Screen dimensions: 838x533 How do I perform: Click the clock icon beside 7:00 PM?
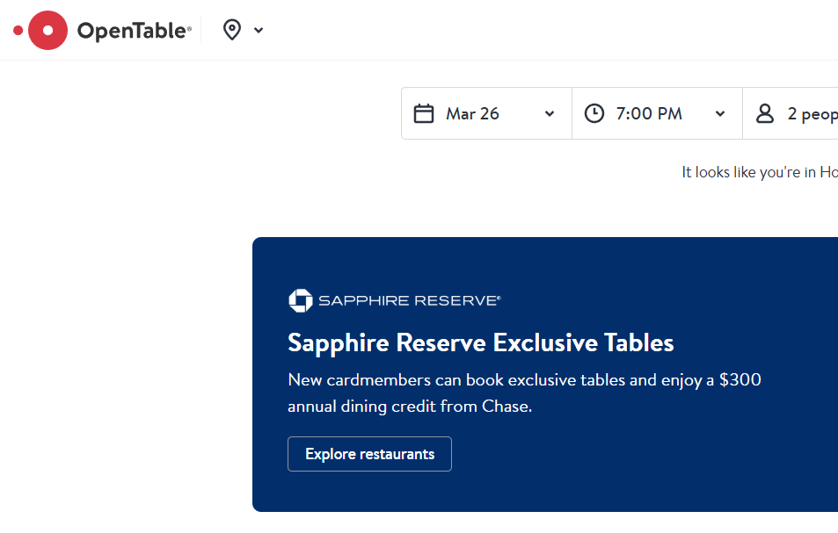594,112
